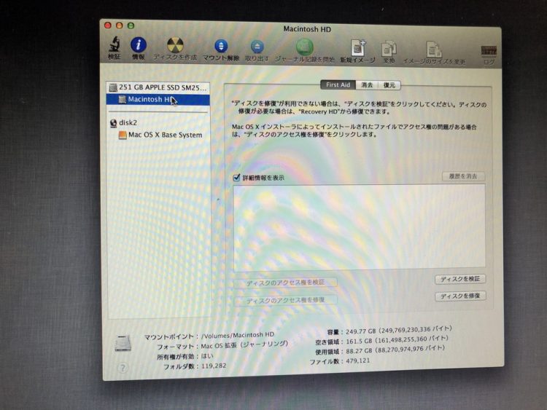547x410 pixels.
Task: Click the file count value 479,121
Action: (x=357, y=360)
